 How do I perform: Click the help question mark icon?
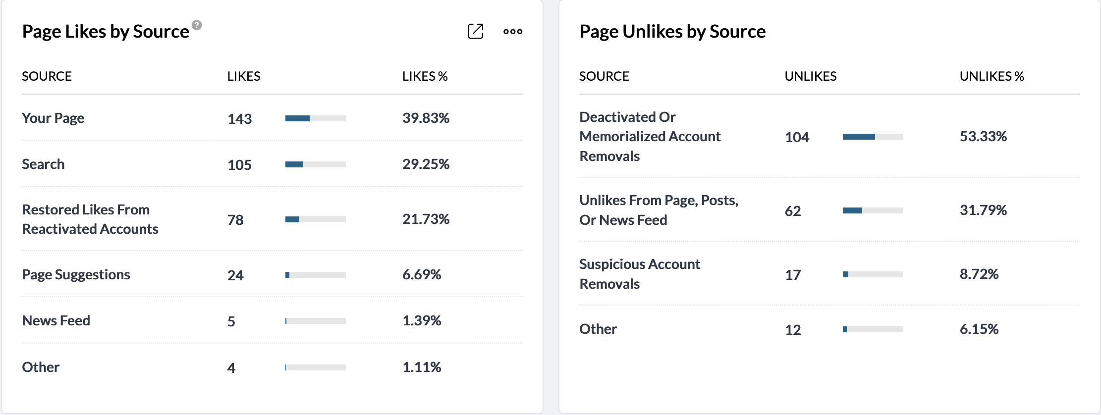coord(197,25)
